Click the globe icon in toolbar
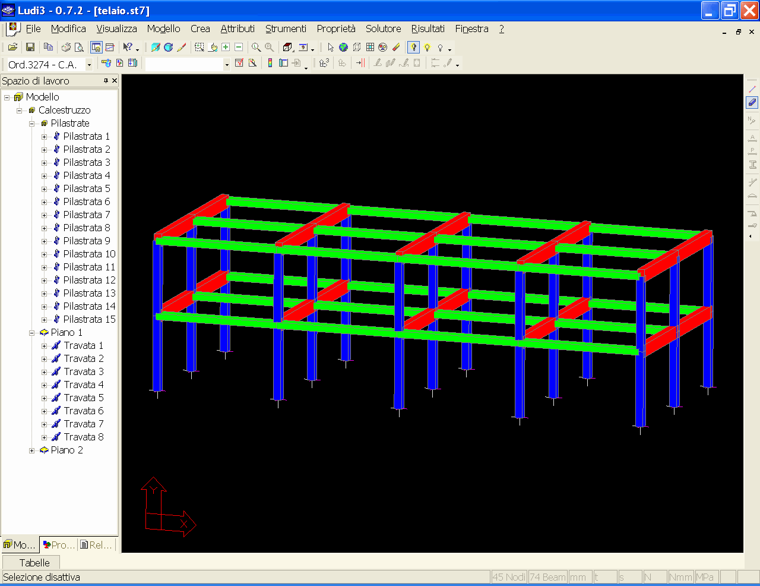This screenshot has width=760, height=586. (x=343, y=47)
